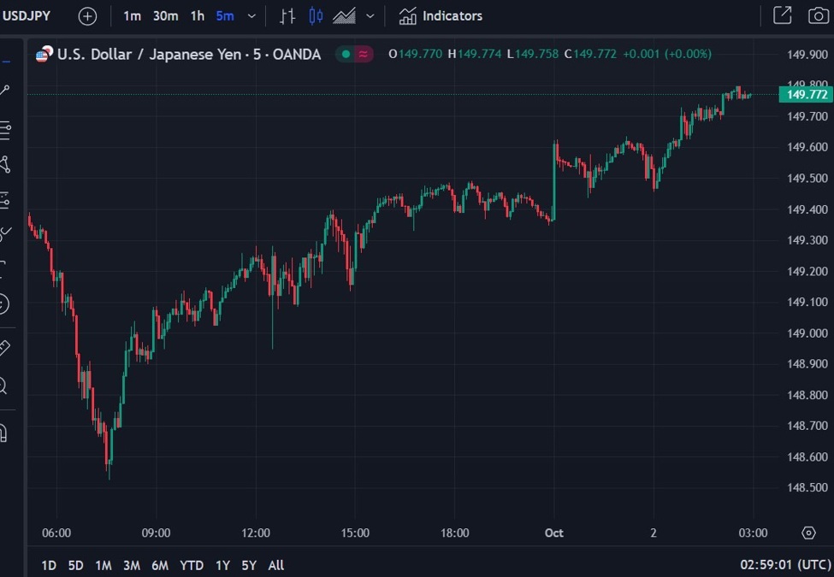Viewport: 834px width, 577px height.
Task: Open the emoji icons drawing tool
Action: [x=3, y=303]
